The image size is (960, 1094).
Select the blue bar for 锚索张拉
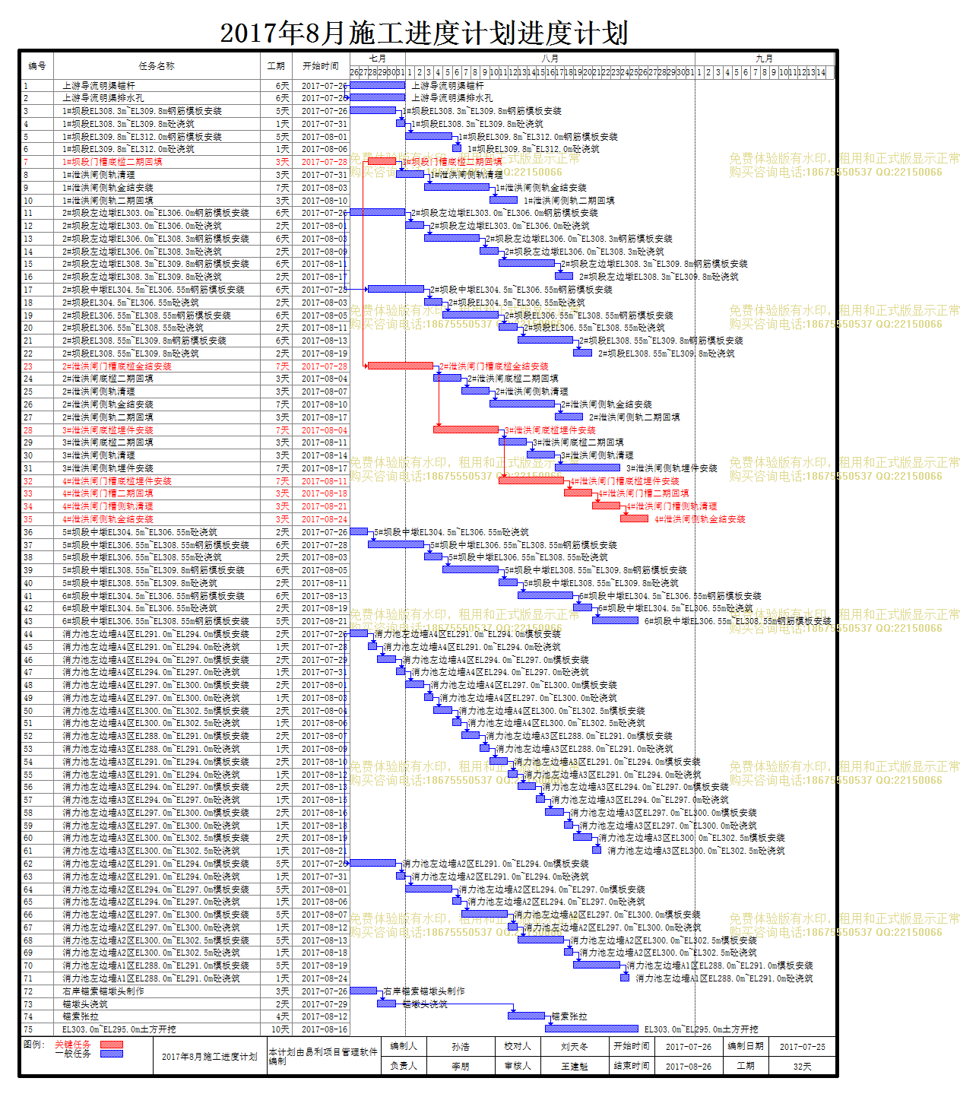tap(527, 1016)
